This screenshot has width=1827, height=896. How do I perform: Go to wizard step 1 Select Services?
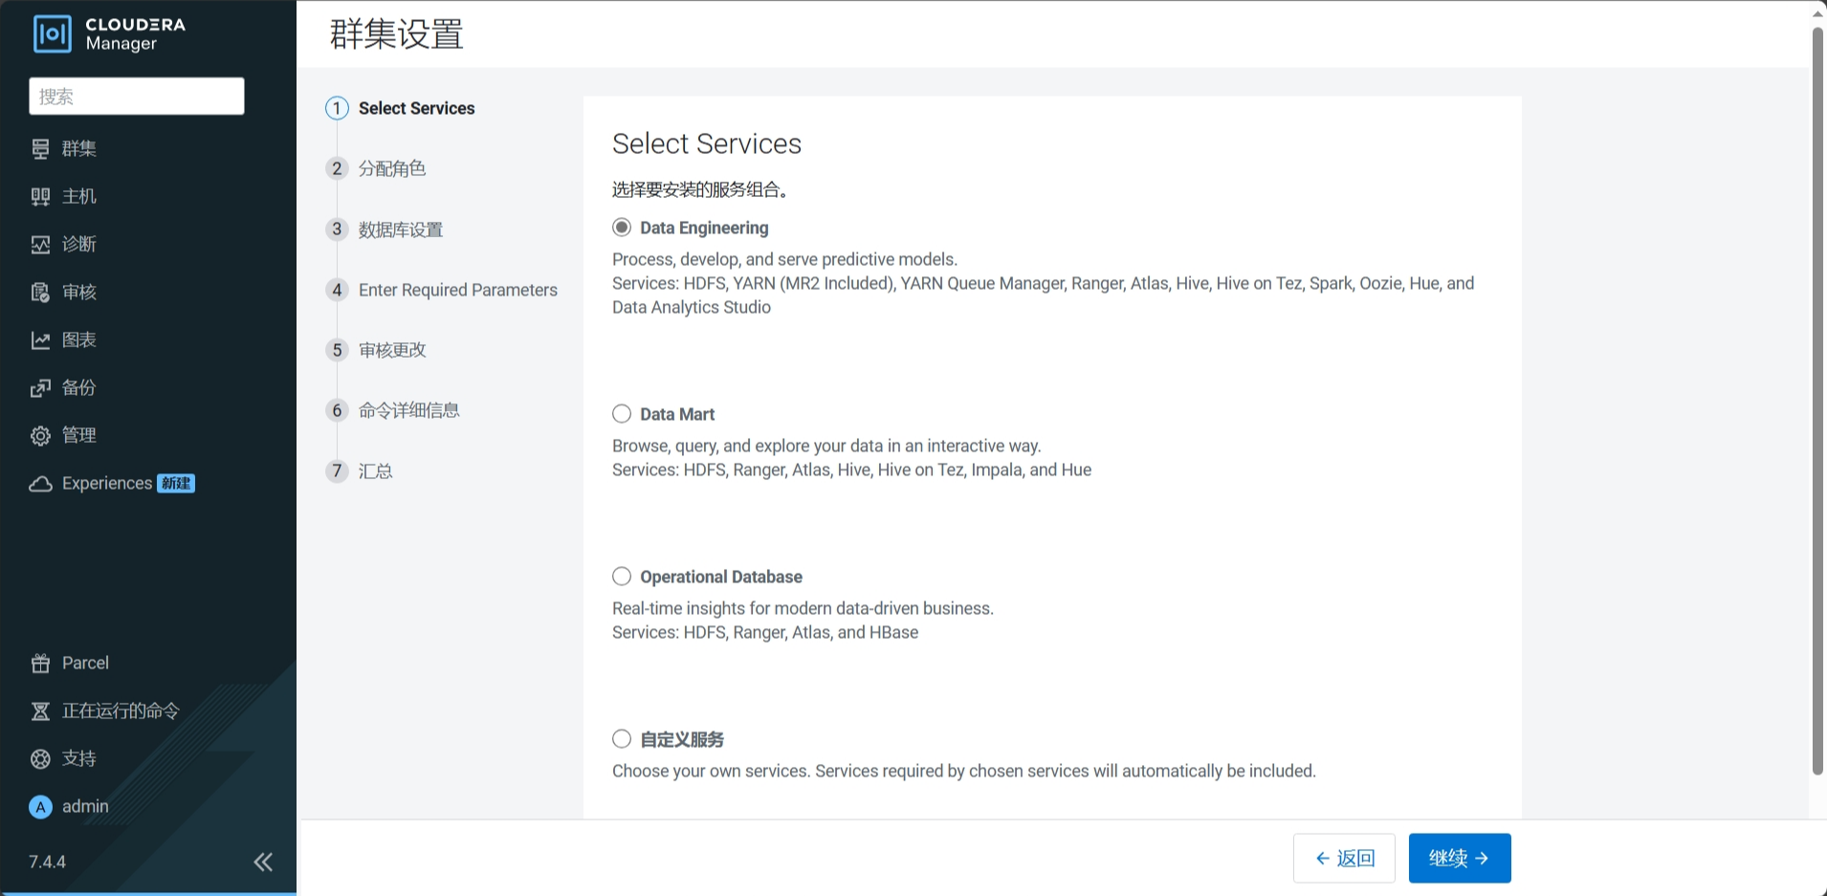tap(401, 108)
